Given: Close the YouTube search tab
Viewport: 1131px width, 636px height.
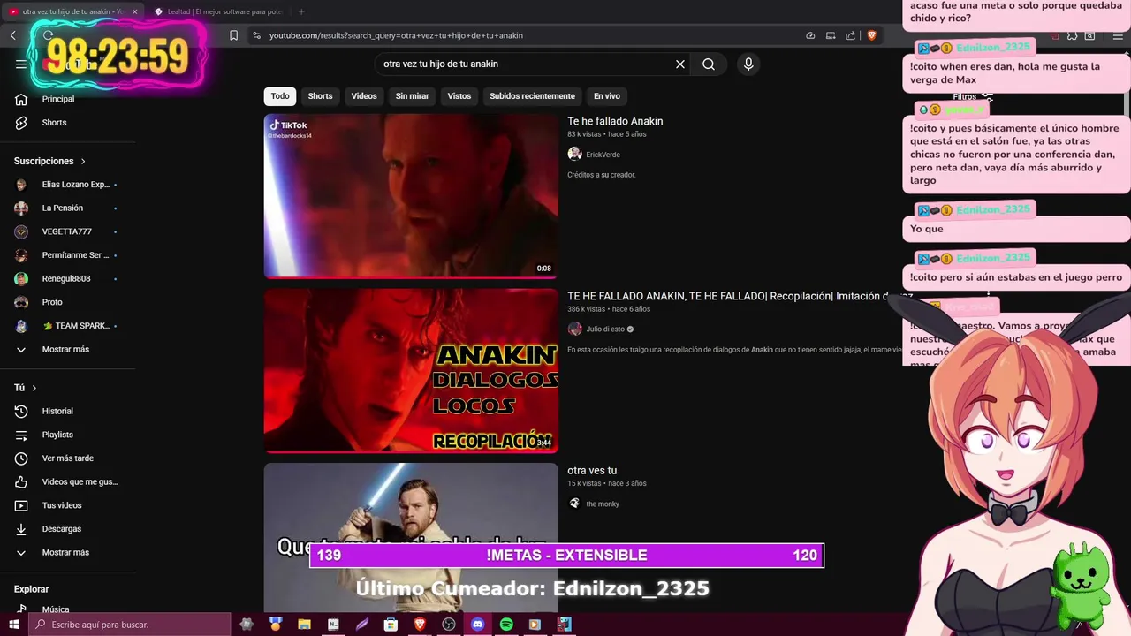Looking at the screenshot, I should click(x=135, y=11).
